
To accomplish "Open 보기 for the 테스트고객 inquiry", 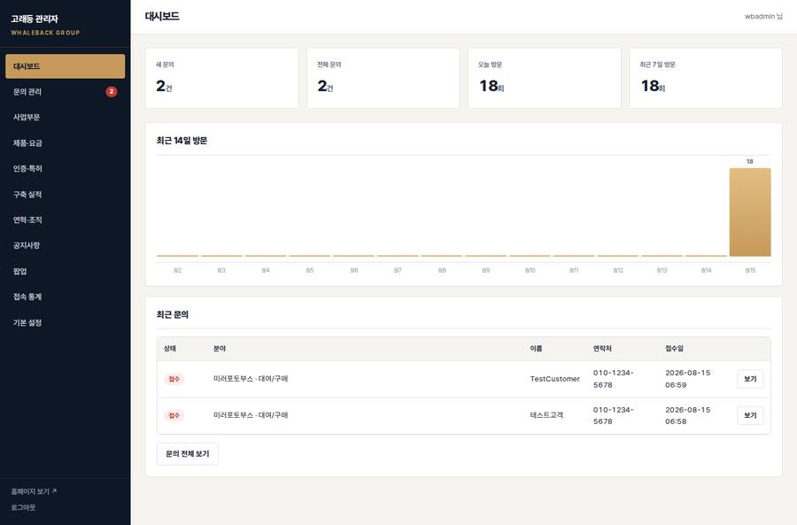I will click(x=750, y=415).
